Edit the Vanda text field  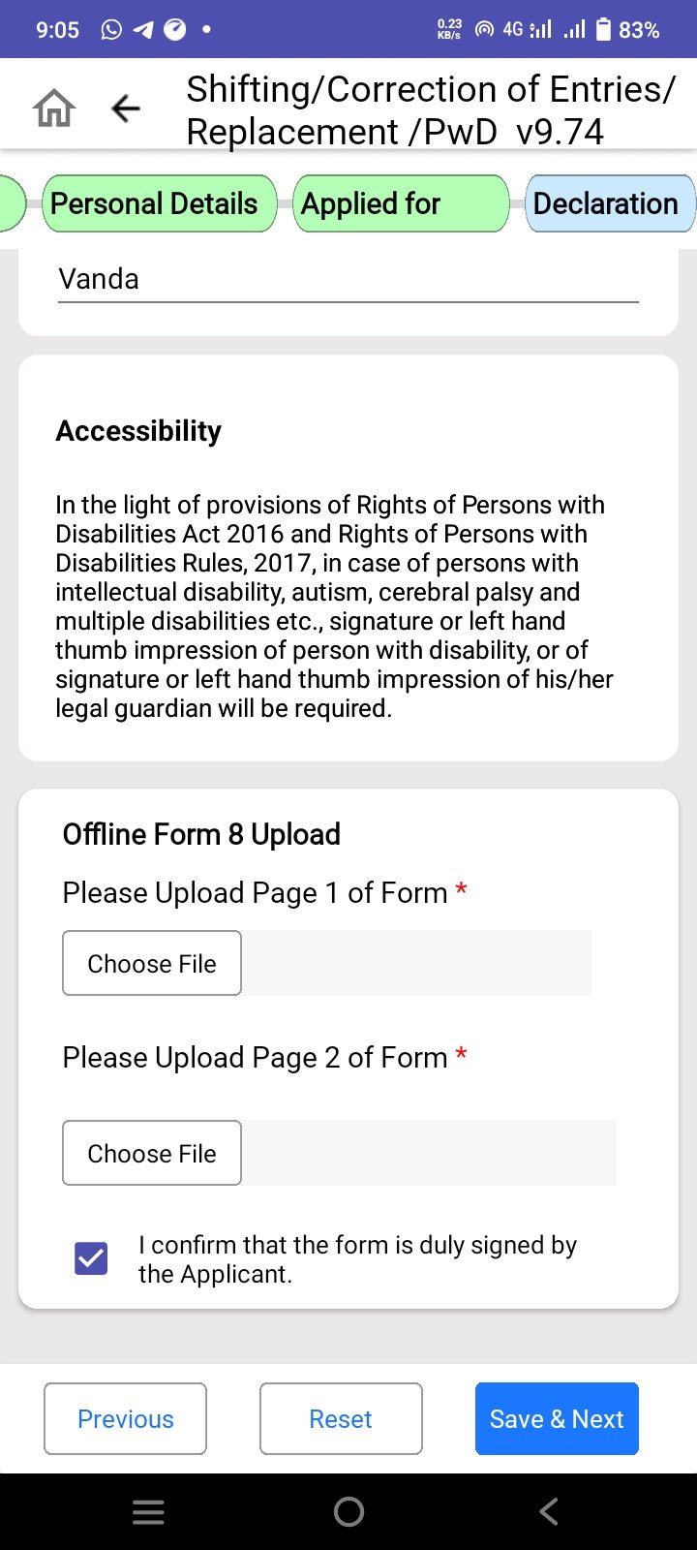click(348, 280)
